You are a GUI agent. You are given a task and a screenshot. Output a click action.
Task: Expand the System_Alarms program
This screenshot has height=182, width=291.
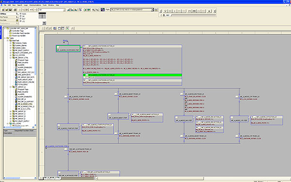(11, 45)
